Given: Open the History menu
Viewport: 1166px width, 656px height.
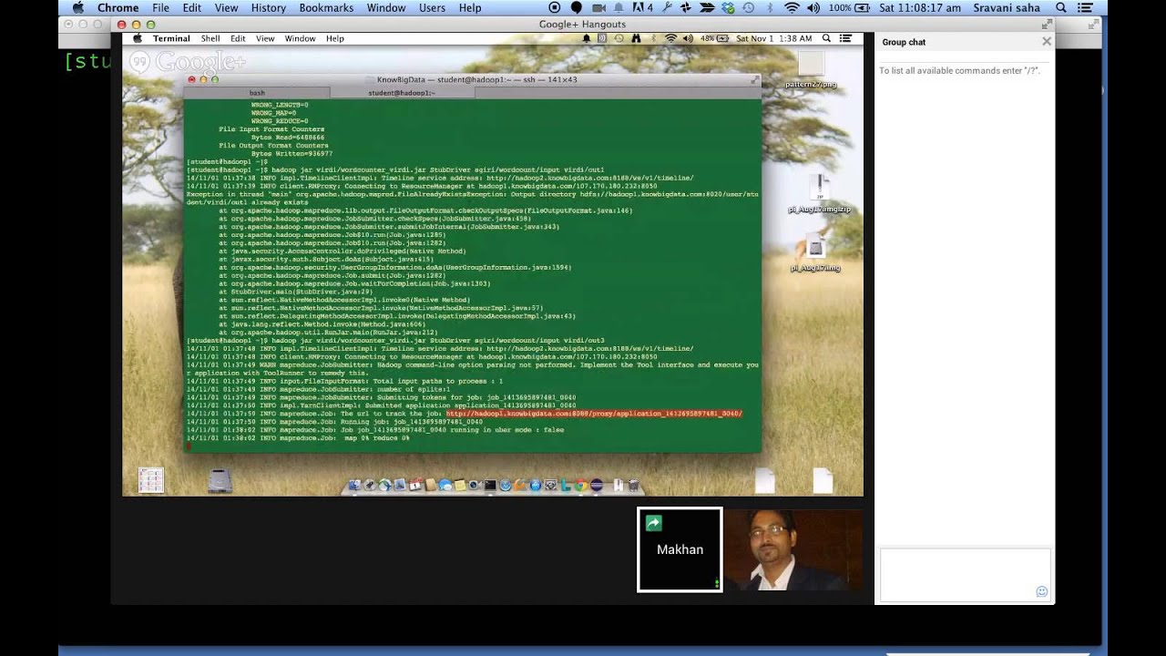Looking at the screenshot, I should click(x=268, y=7).
